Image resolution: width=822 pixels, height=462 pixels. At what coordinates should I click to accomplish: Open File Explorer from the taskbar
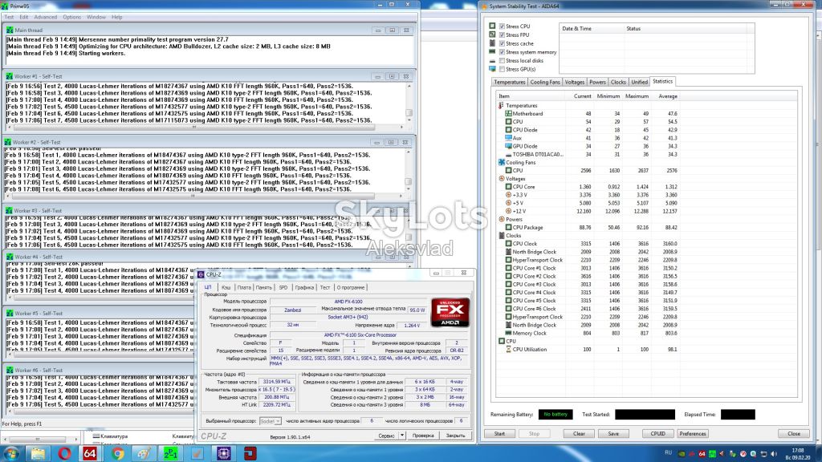[x=38, y=453]
